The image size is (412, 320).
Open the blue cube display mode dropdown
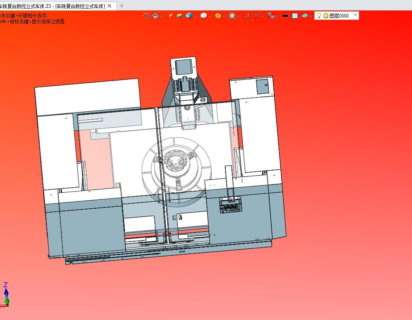[195, 16]
